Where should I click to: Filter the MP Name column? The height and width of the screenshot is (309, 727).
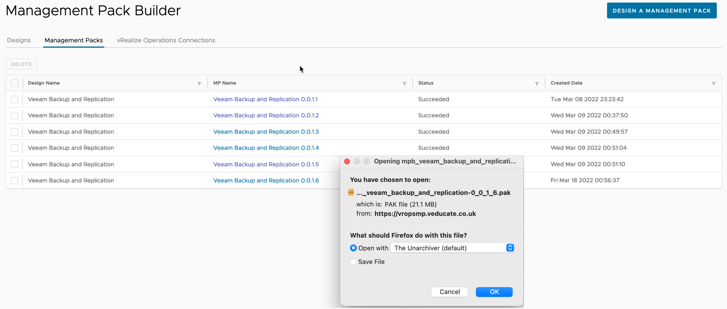[x=404, y=84]
